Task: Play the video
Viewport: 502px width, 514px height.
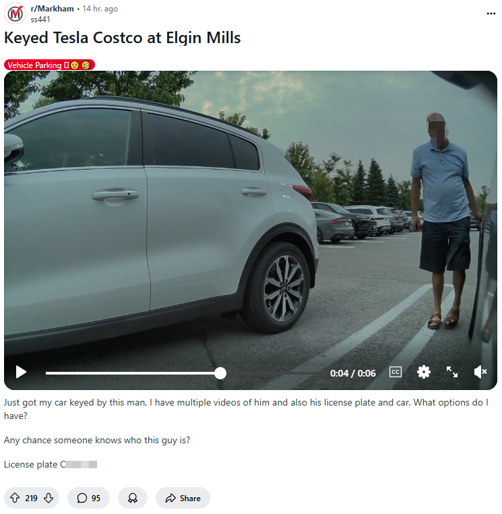Action: (21, 372)
